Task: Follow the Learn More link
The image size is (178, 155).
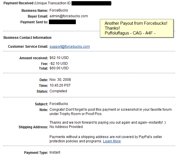Action: pyautogui.click(x=112, y=141)
